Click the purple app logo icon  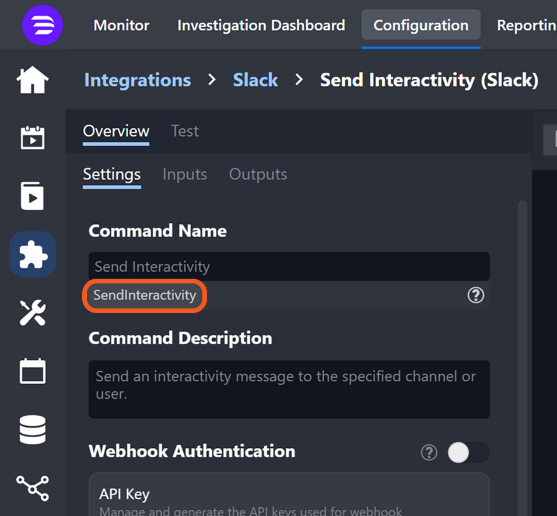click(42, 26)
